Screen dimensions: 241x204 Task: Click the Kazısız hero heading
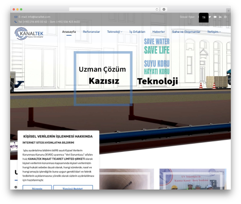click(x=104, y=81)
